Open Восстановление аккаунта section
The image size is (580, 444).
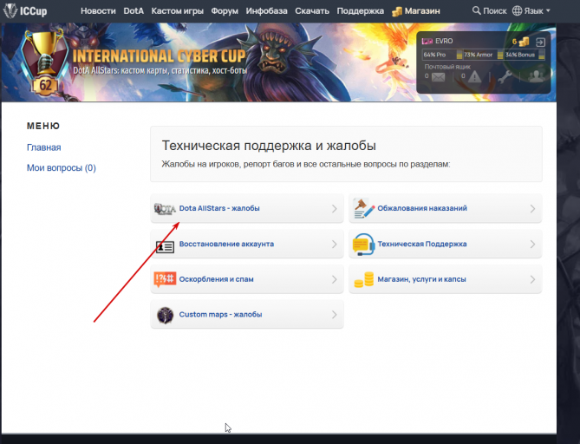pyautogui.click(x=247, y=244)
